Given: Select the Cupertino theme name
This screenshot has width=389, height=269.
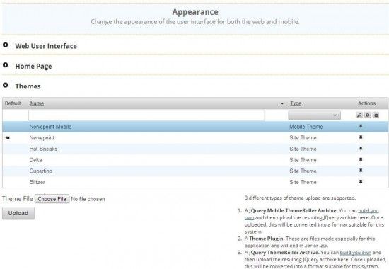Looking at the screenshot, I should [x=41, y=171].
